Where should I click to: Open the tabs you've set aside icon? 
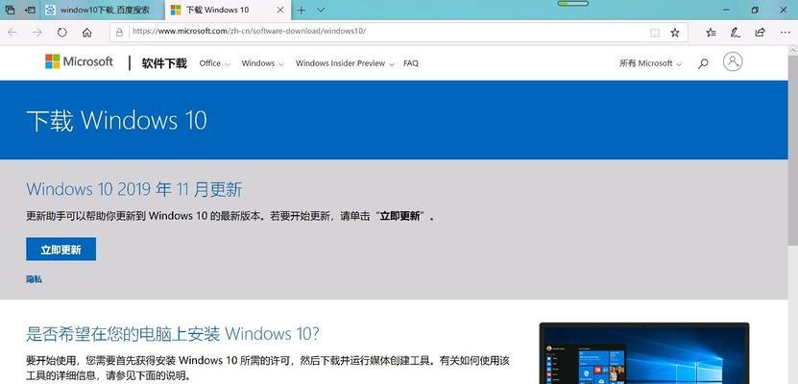click(x=10, y=10)
